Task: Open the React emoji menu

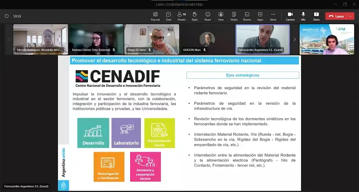Action: pos(208,17)
